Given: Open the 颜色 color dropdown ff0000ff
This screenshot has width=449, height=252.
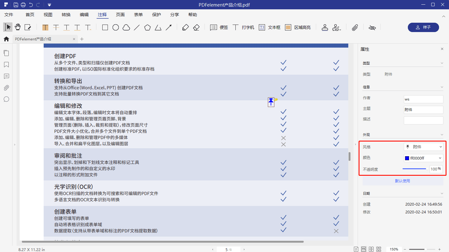Looking at the screenshot, I should tap(423, 158).
